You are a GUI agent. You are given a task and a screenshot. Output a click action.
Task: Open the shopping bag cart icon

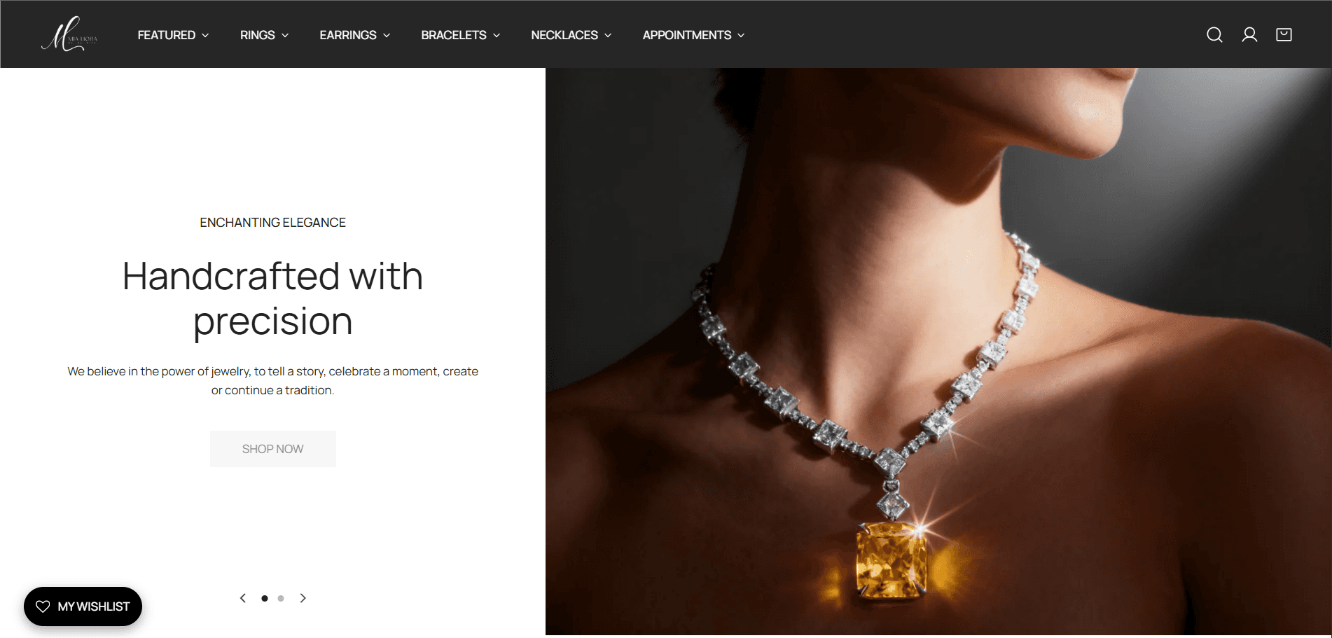[x=1284, y=35]
